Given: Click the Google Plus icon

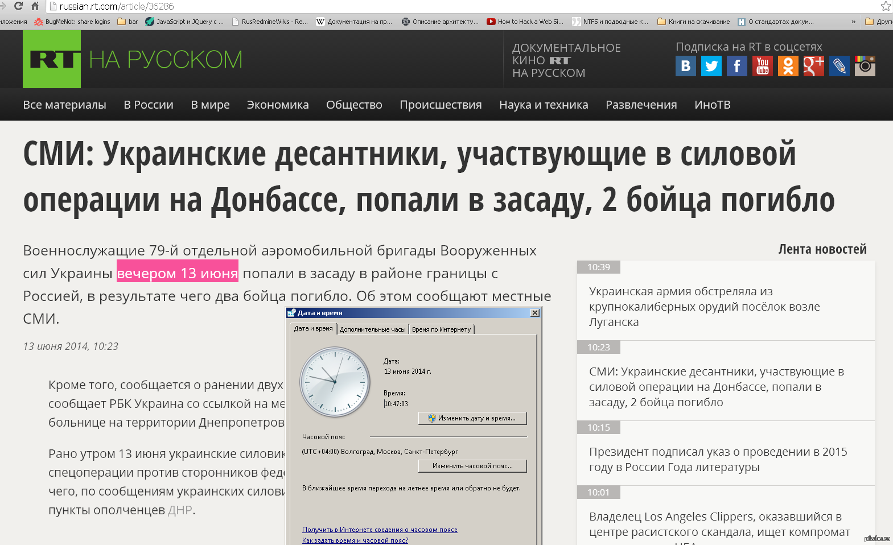Looking at the screenshot, I should [813, 66].
